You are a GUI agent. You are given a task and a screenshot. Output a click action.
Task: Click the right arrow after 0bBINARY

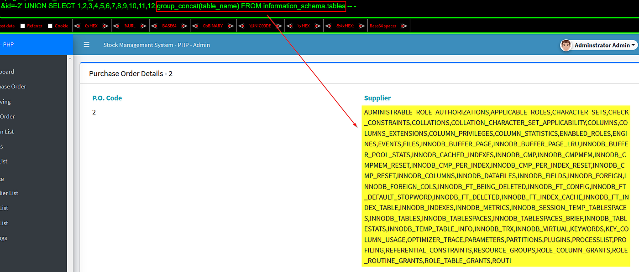click(230, 26)
